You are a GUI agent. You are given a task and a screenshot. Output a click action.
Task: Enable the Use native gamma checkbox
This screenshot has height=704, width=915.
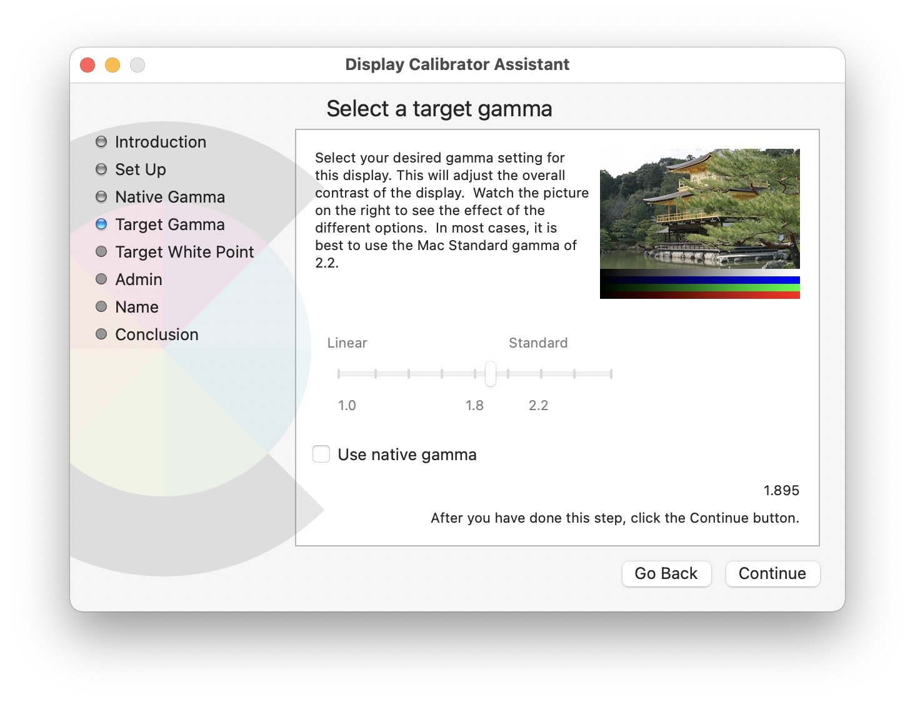coord(321,454)
